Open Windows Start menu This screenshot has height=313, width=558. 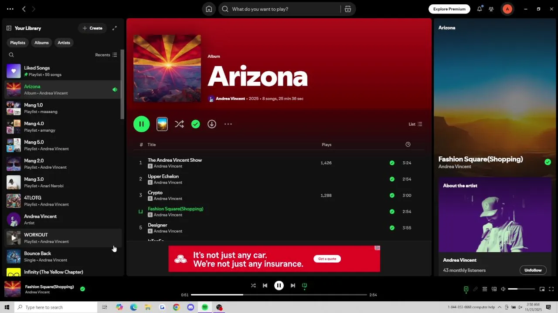click(7, 307)
